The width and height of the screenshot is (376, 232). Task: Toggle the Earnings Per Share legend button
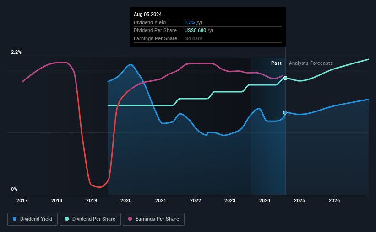pos(153,219)
